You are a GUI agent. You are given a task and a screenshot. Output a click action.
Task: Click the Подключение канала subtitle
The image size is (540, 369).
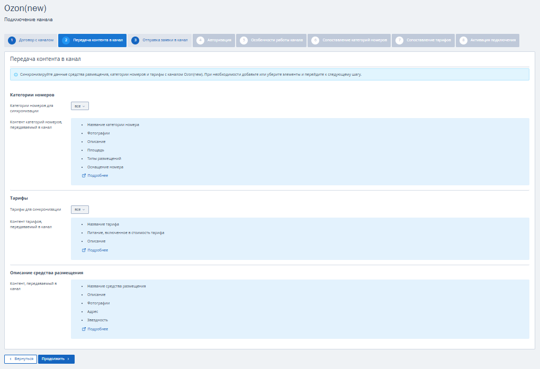click(x=28, y=20)
